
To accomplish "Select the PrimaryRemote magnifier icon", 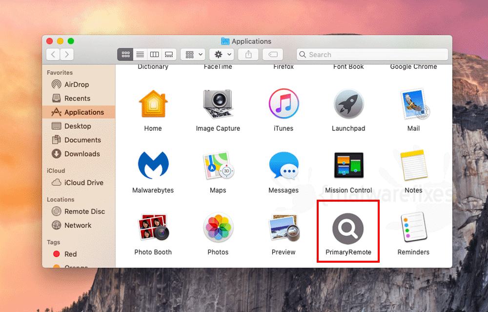I will click(x=348, y=229).
